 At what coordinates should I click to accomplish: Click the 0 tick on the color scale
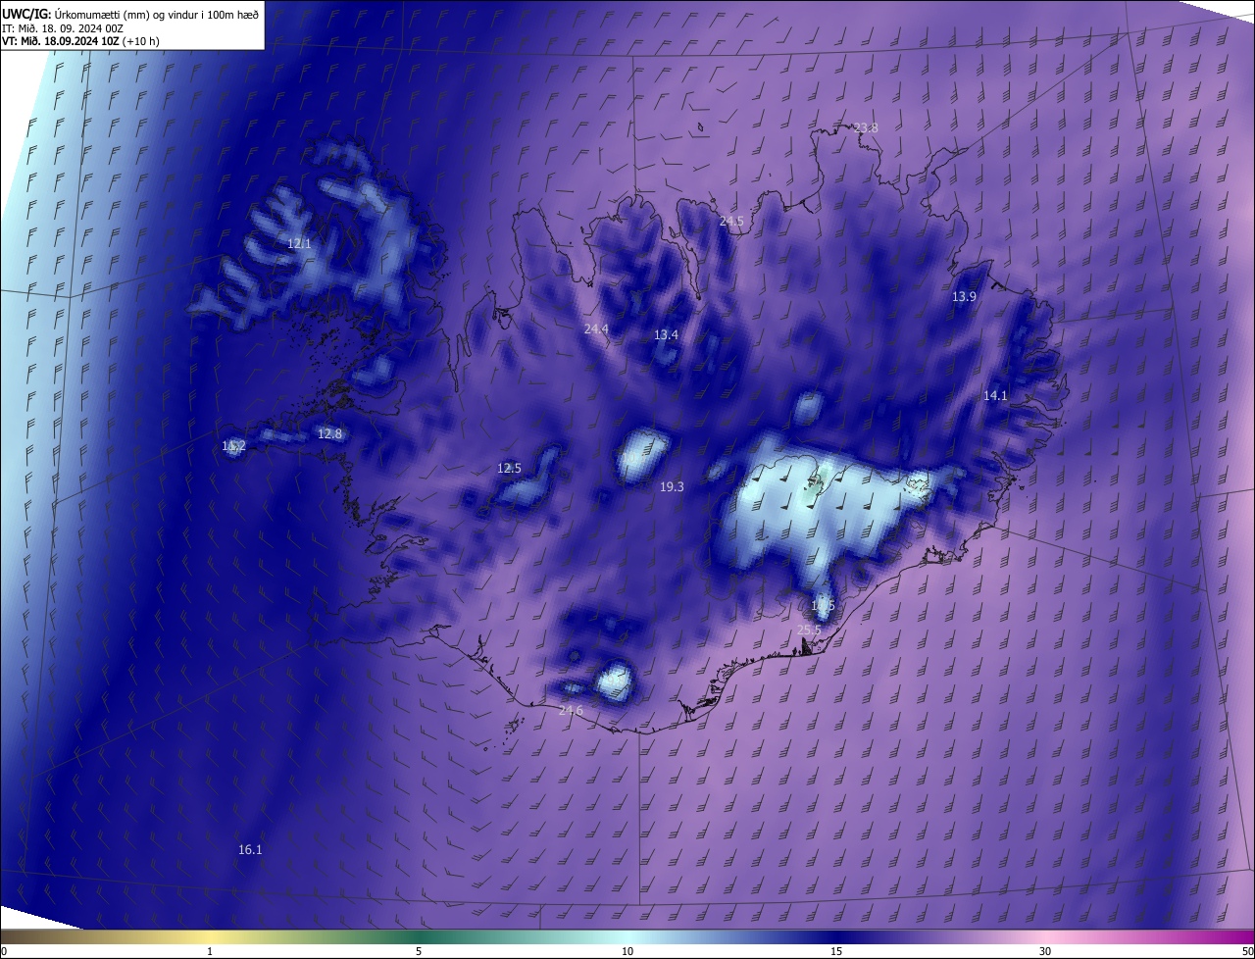(x=4, y=951)
